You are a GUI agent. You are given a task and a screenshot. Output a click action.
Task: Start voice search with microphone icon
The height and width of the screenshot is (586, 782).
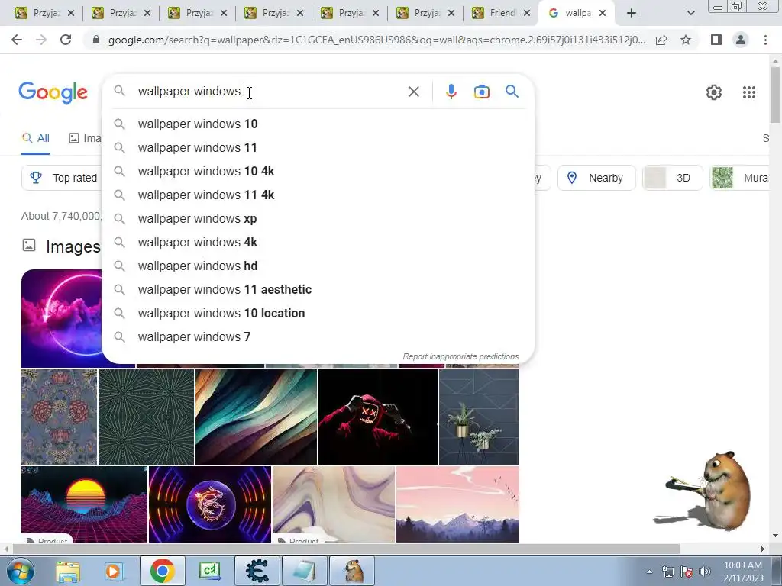tap(451, 92)
